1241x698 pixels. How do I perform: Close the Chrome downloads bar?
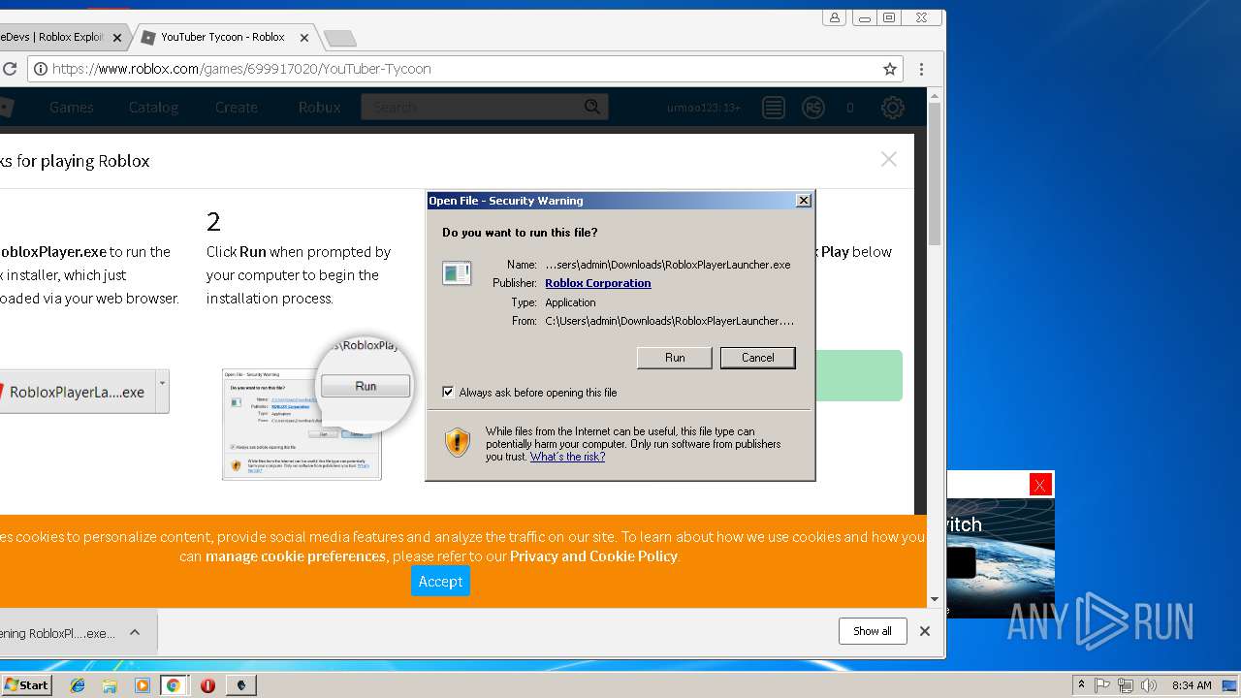click(924, 631)
